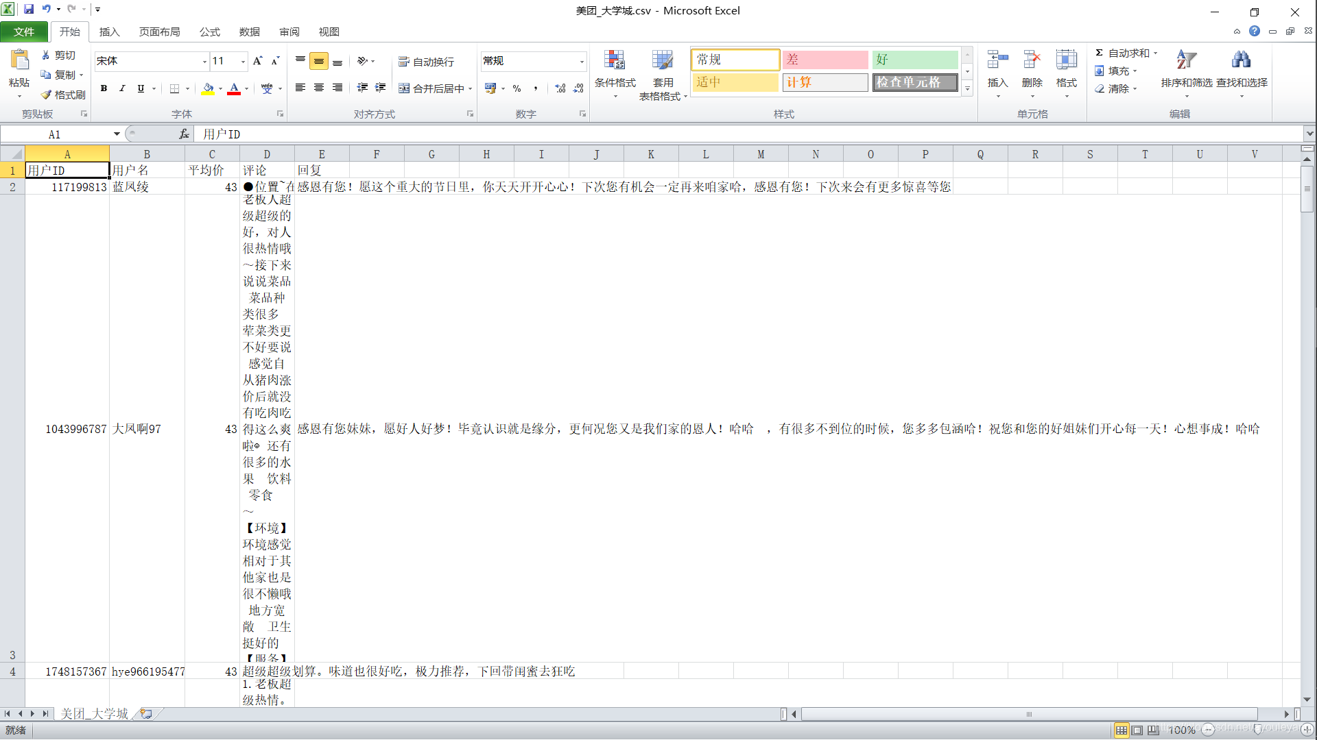Toggle top vertical alignment
This screenshot has height=740, width=1317.
[x=300, y=61]
